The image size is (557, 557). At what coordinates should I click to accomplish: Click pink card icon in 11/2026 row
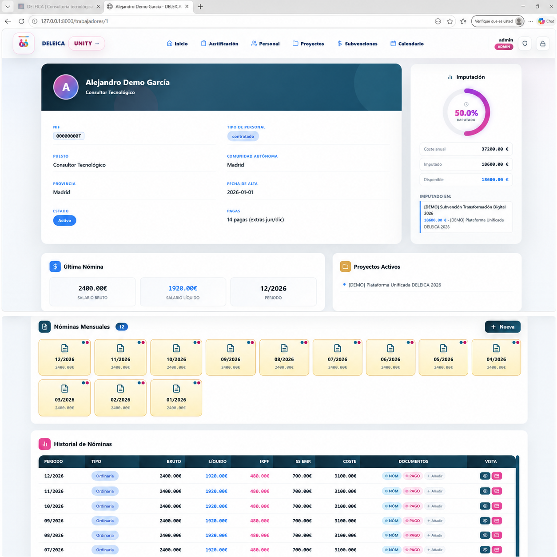tap(497, 491)
